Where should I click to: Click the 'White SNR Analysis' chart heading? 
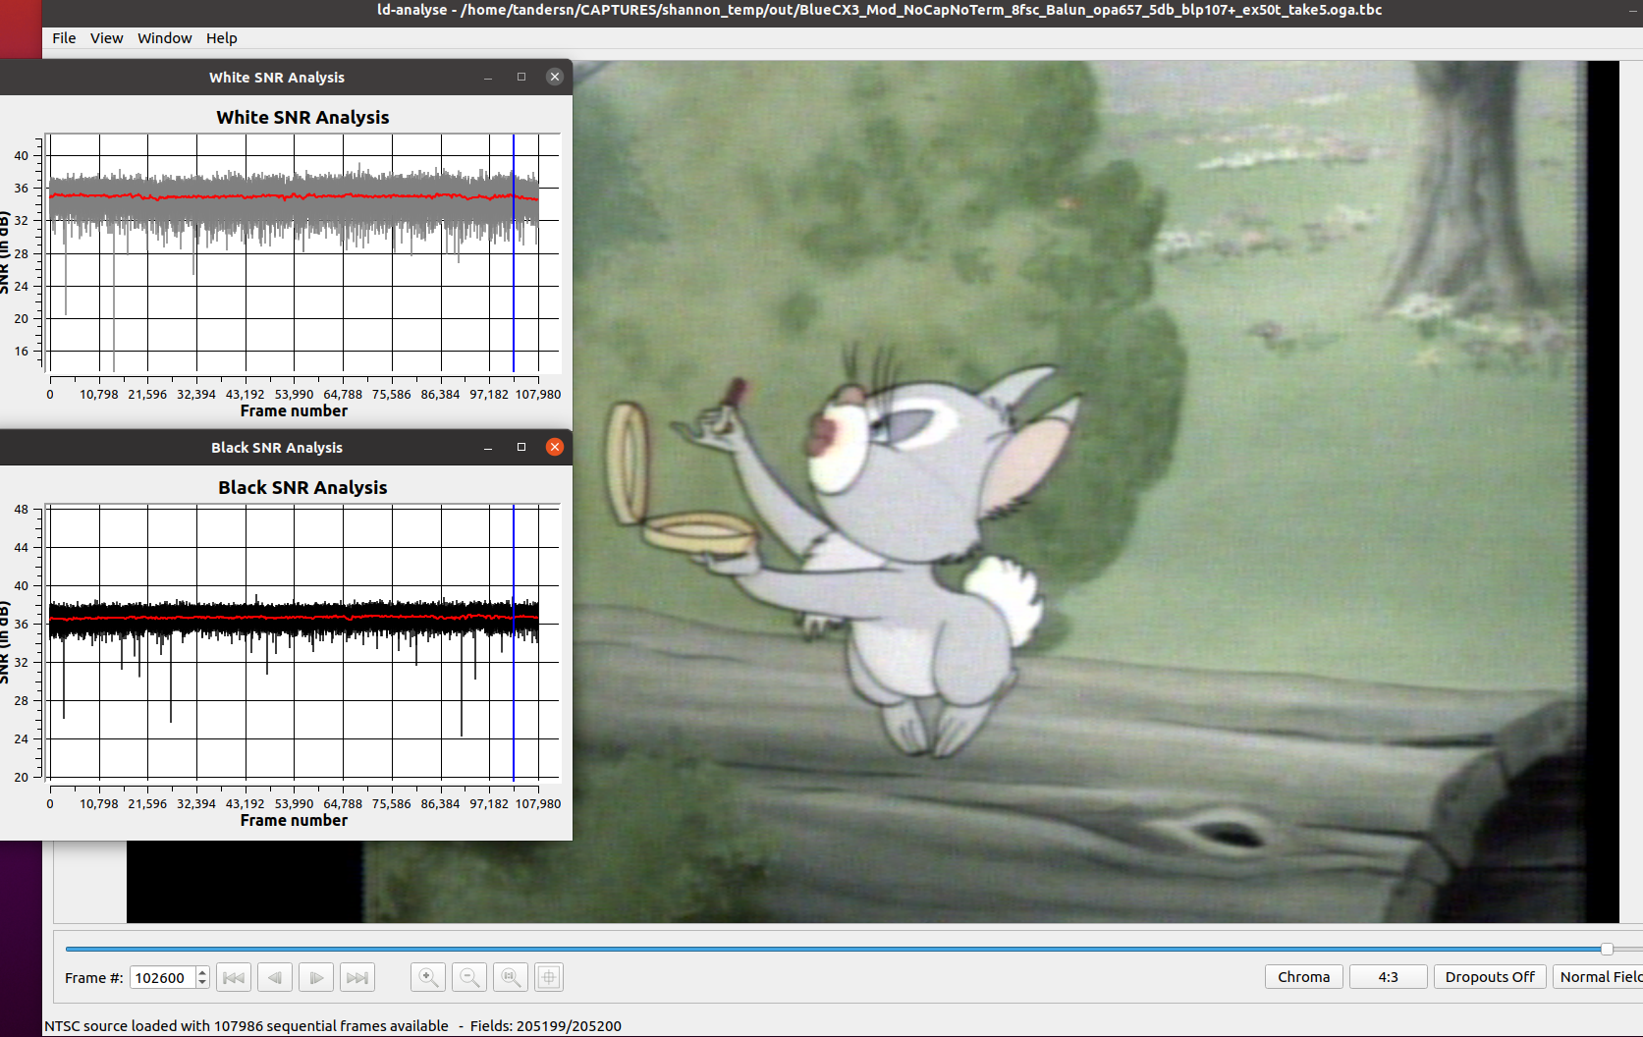pyautogui.click(x=302, y=118)
